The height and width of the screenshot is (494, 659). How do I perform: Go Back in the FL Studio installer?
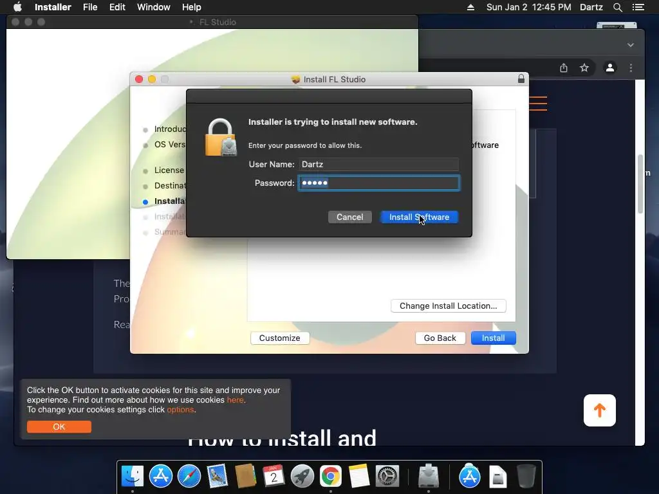(440, 338)
